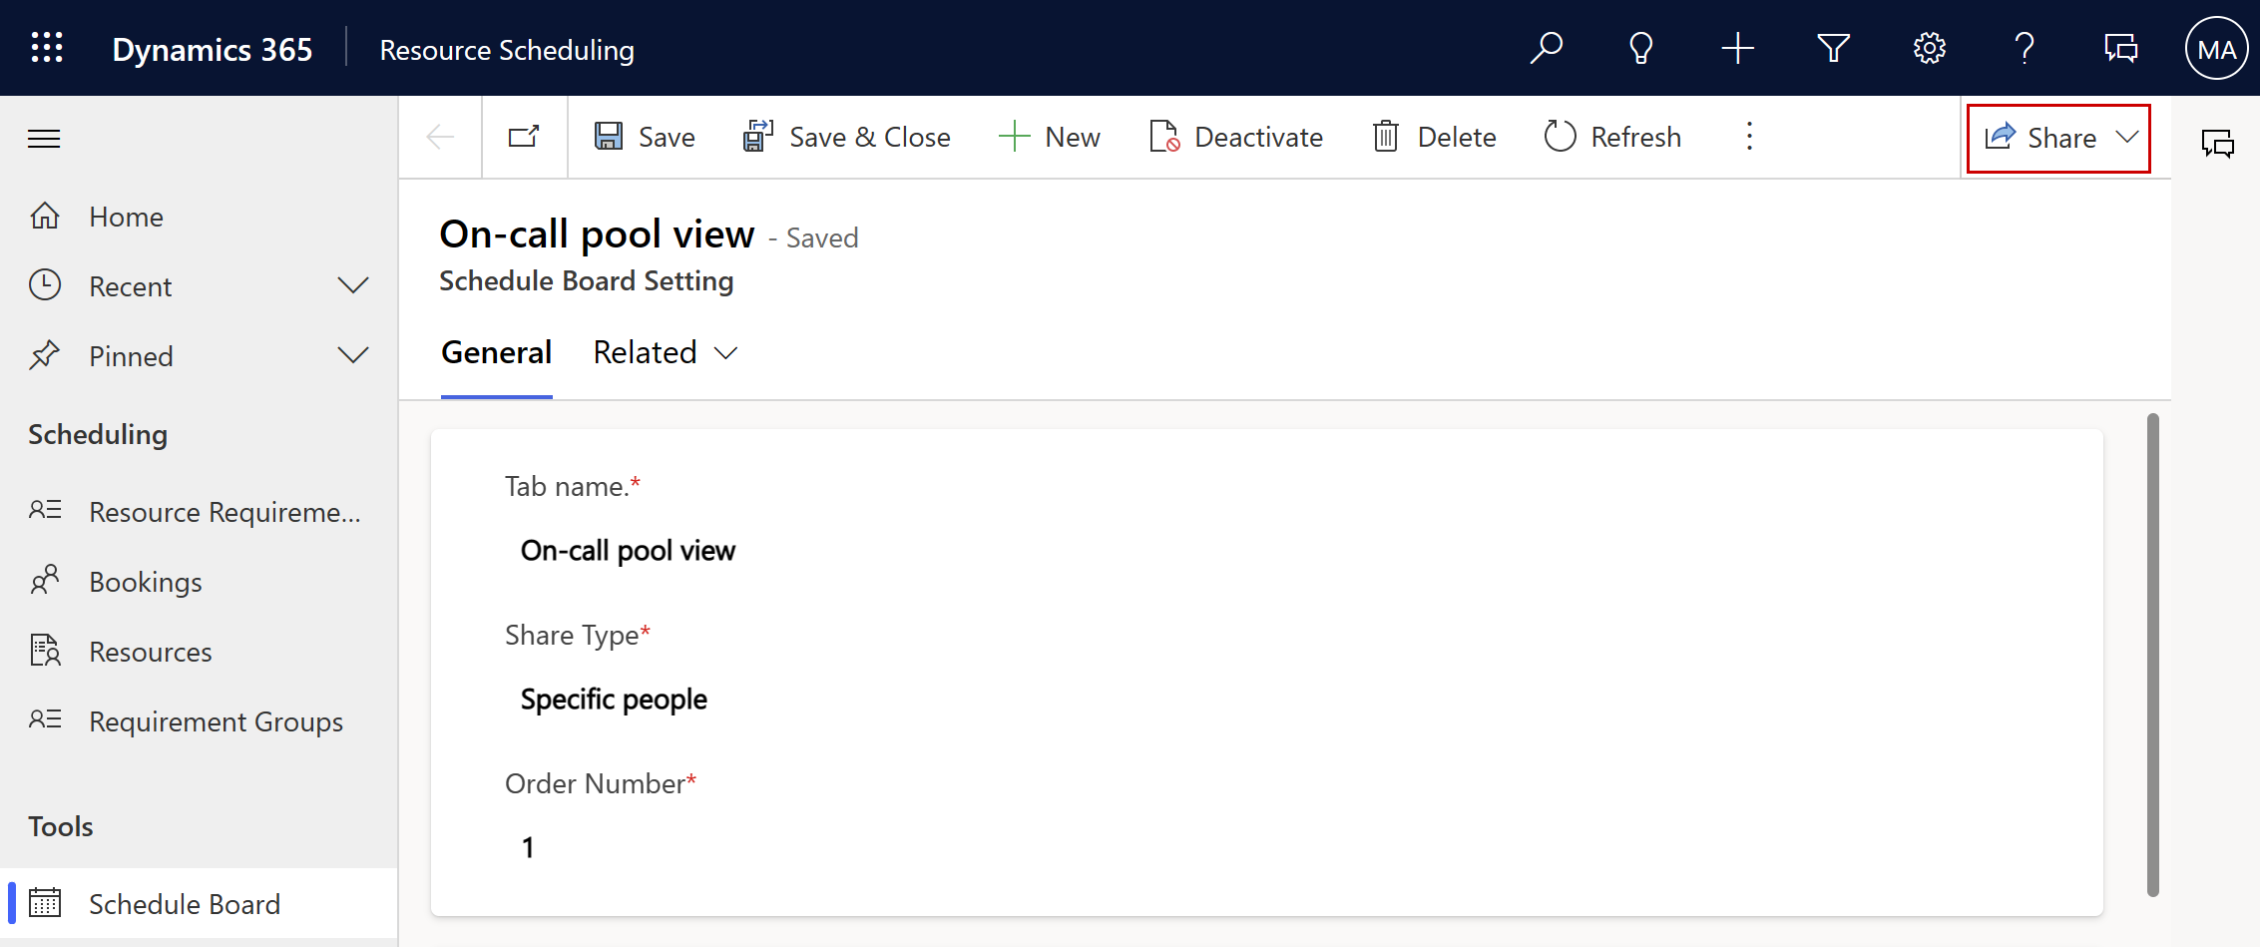Expand the Recent chevron
The width and height of the screenshot is (2260, 947).
pos(353,285)
